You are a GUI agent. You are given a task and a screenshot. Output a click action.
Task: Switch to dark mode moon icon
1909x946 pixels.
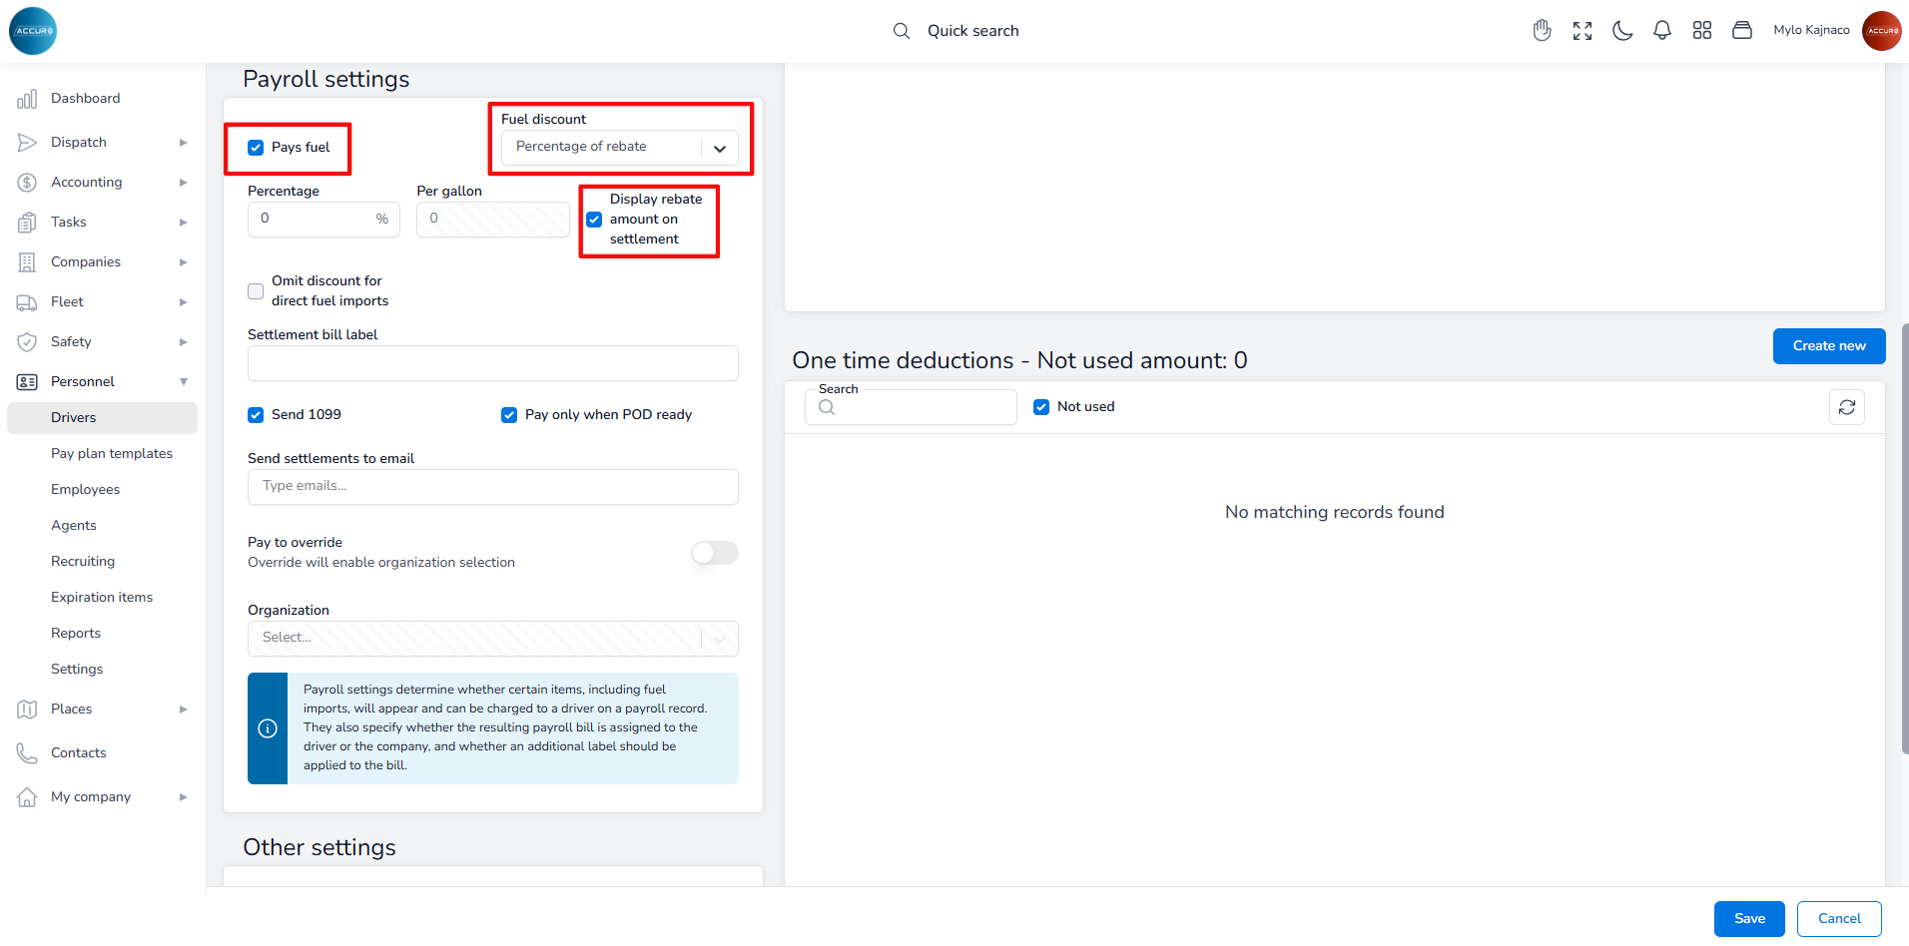tap(1622, 31)
